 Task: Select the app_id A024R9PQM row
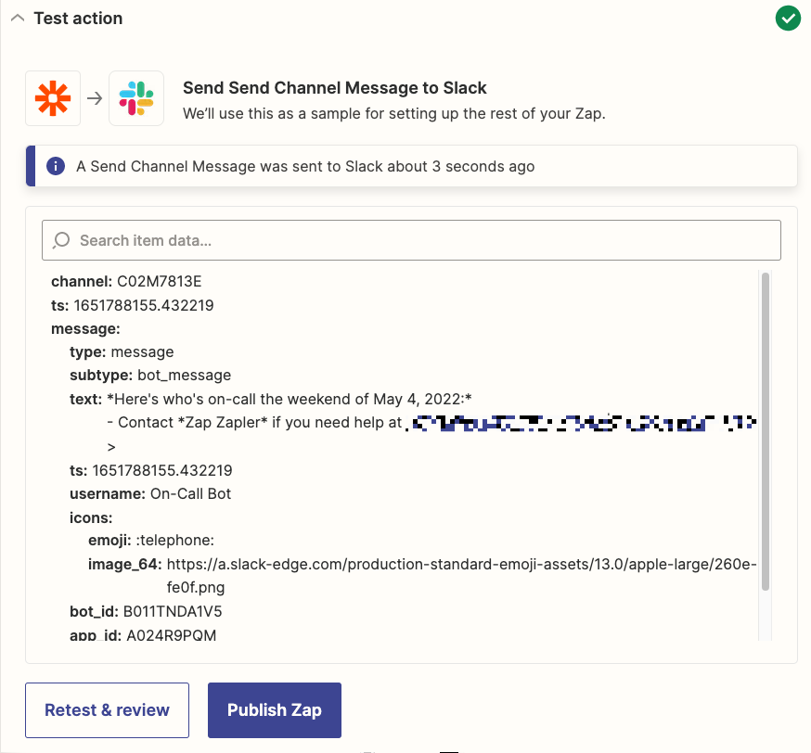click(x=143, y=635)
